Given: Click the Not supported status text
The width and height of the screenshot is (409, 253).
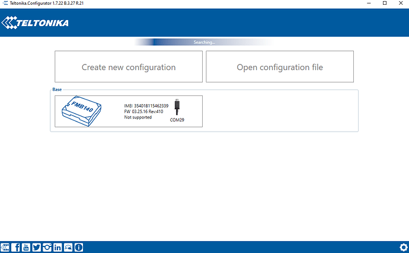Looking at the screenshot, I should [x=138, y=117].
